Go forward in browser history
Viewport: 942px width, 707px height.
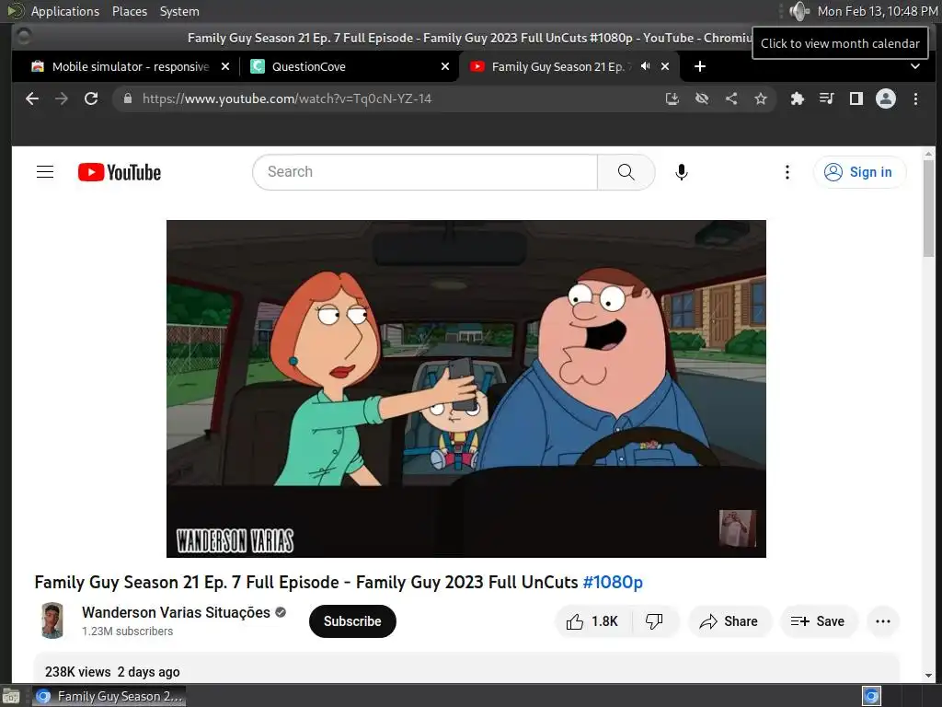click(x=62, y=99)
